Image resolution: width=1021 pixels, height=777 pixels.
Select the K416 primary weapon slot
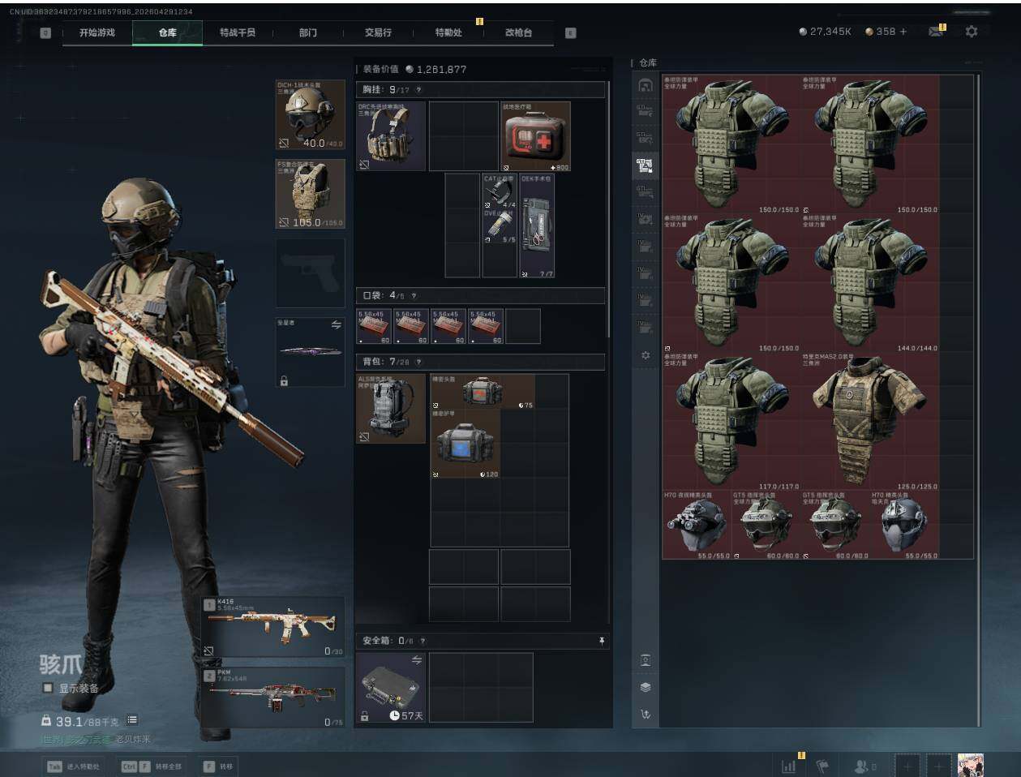[273, 627]
